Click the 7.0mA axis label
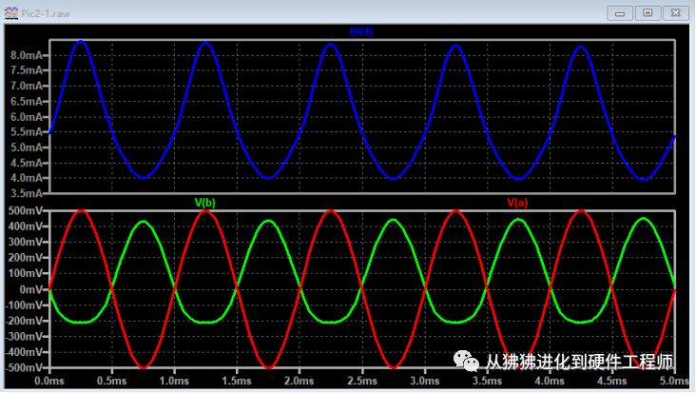The image size is (696, 393). [x=27, y=87]
